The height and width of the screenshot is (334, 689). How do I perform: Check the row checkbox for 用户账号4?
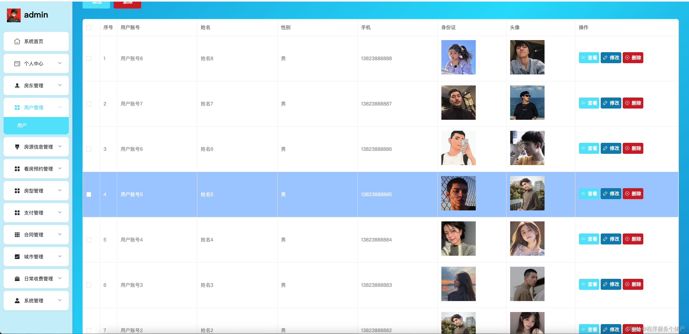pyautogui.click(x=89, y=240)
